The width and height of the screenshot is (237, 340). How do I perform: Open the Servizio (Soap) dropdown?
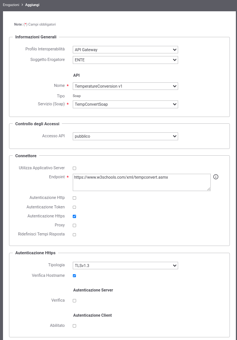pos(125,104)
